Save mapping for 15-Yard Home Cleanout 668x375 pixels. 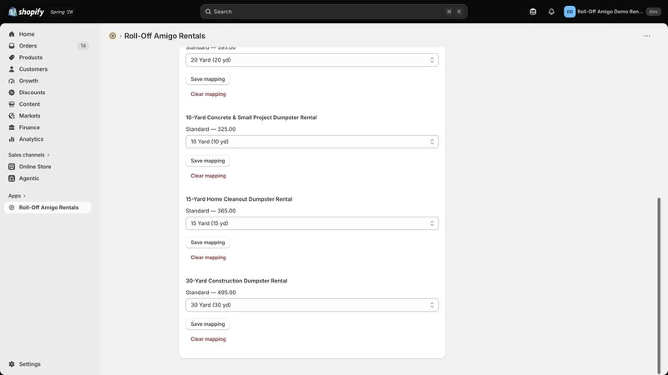pos(207,242)
